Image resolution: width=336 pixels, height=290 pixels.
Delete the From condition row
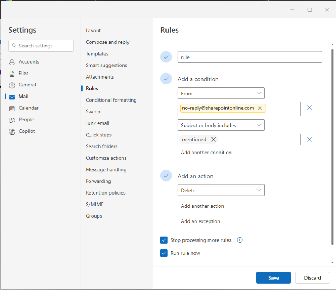click(x=309, y=108)
